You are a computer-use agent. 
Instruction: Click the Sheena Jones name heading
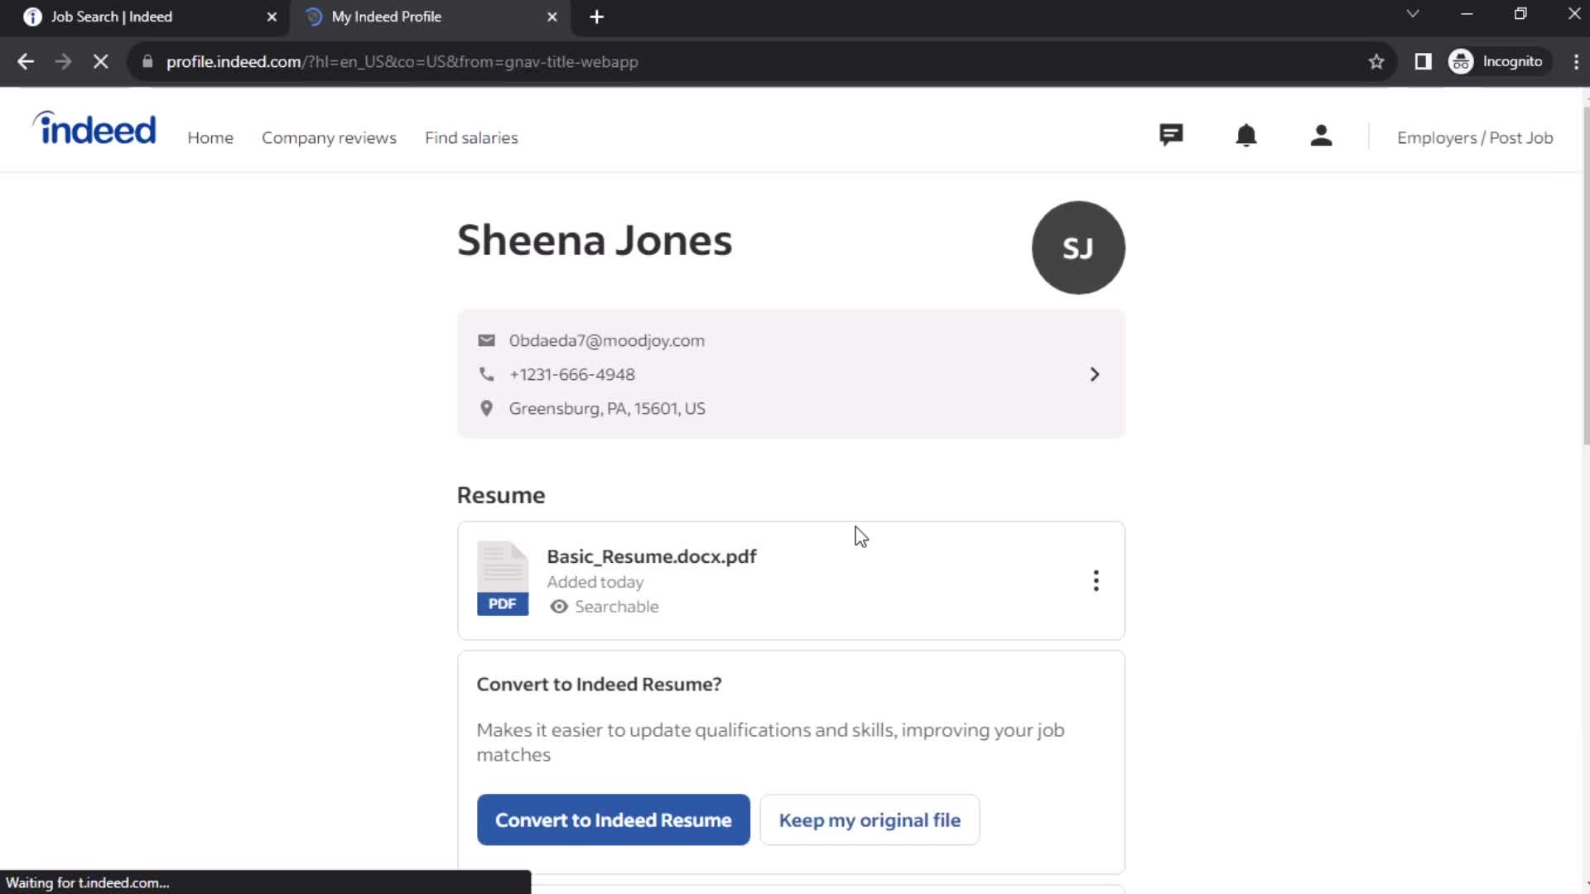click(x=595, y=240)
